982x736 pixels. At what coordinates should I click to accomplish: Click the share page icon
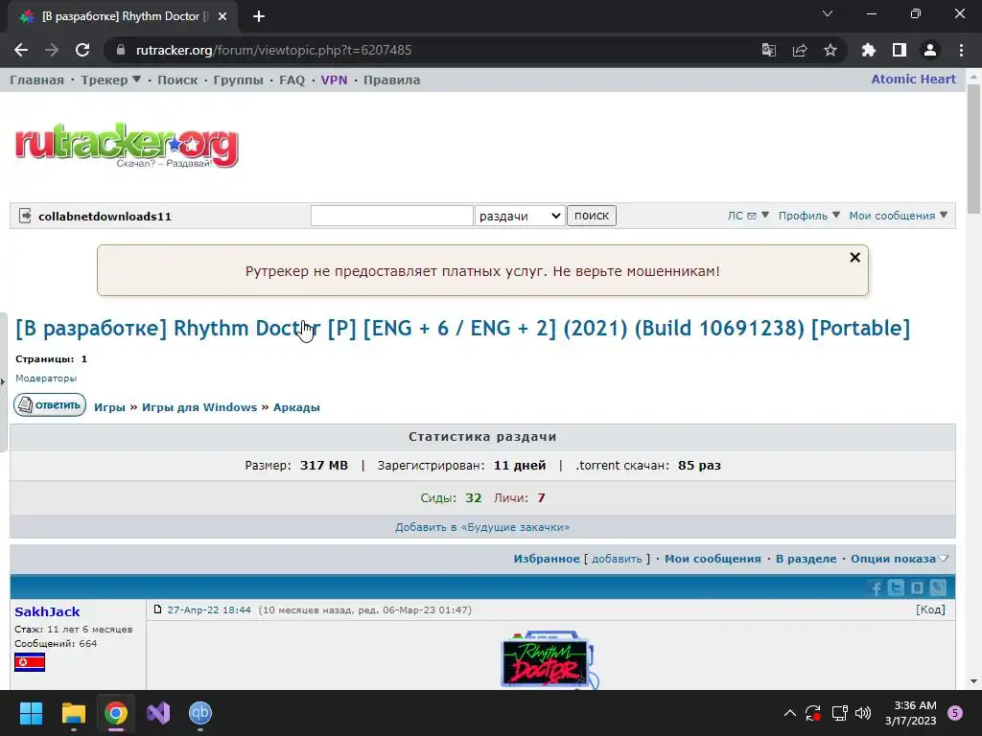(800, 50)
